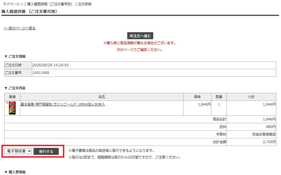
Task: Click the 価格 column header
Action: (x=197, y=96)
